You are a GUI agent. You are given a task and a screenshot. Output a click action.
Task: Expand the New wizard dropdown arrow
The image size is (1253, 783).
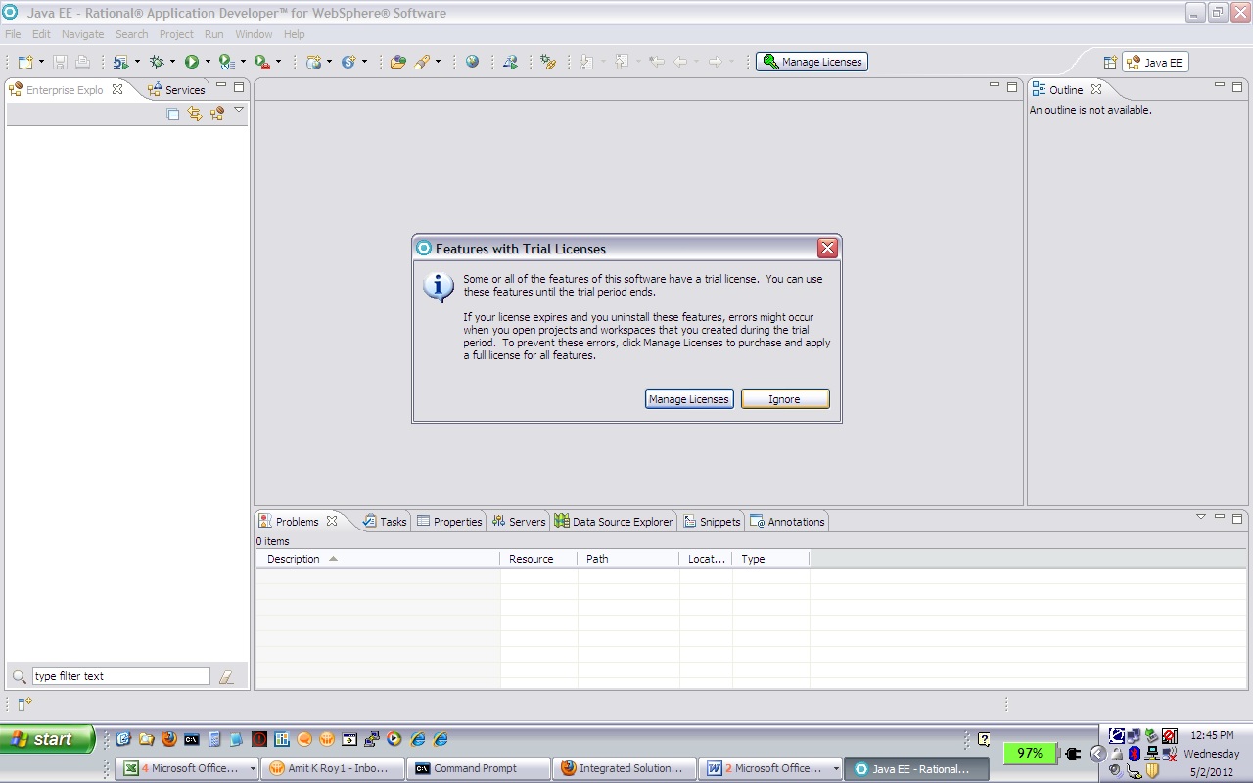40,62
